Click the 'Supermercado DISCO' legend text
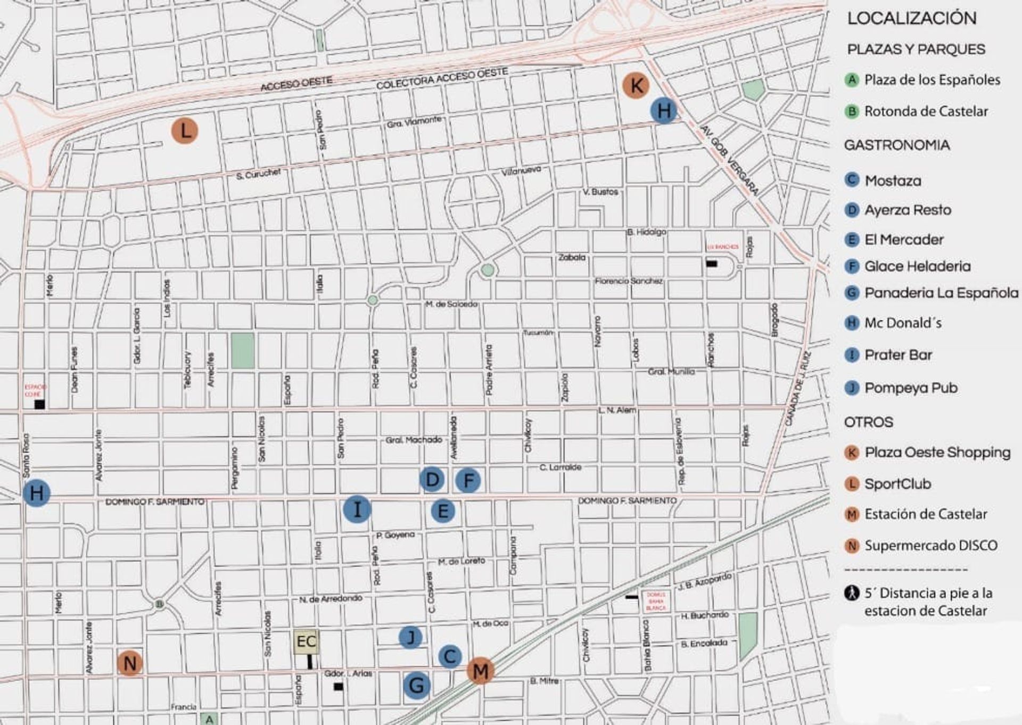Image resolution: width=1022 pixels, height=725 pixels. (x=931, y=546)
